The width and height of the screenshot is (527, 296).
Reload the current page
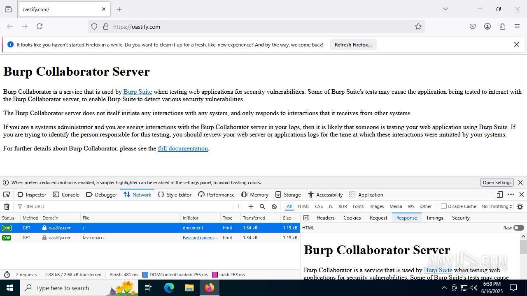tap(40, 26)
